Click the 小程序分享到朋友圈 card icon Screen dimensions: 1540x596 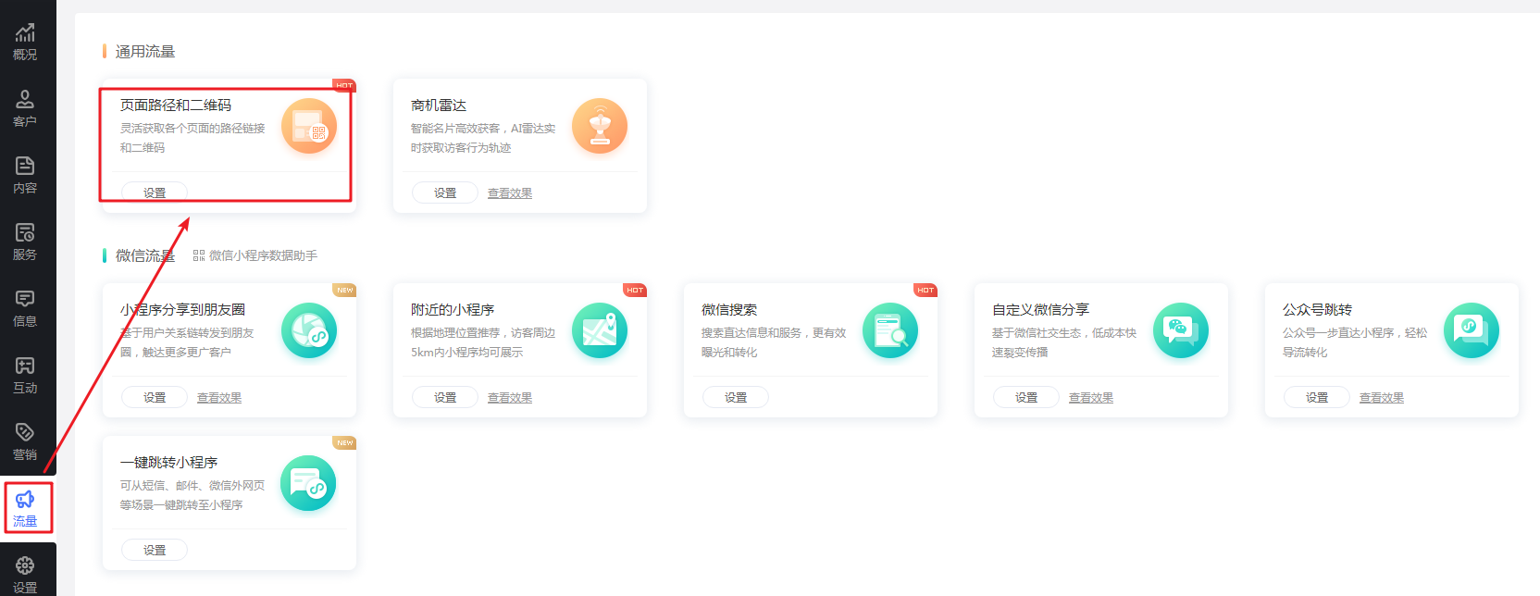(309, 330)
